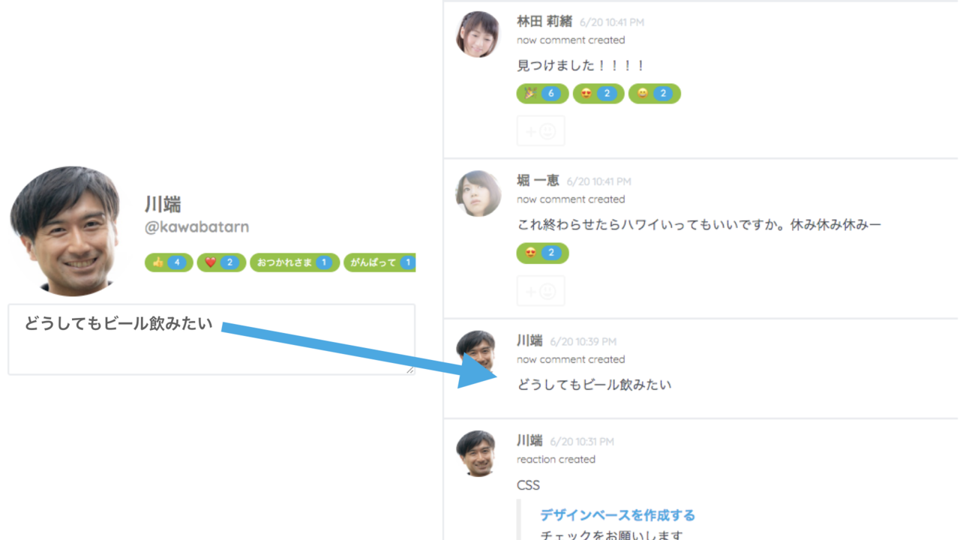This screenshot has height=540, width=960.
Task: Click heart-eyes reaction on 林田 莉緒's comment
Action: point(598,94)
